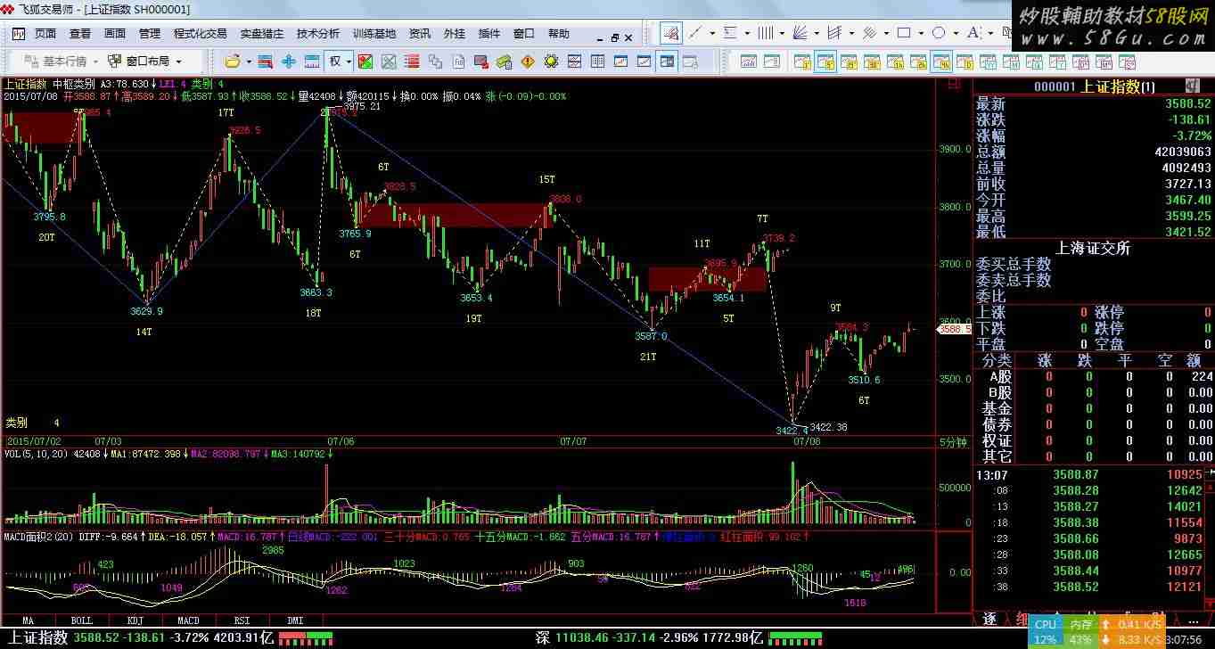Switch to the RSI indicator tab
1215x649 pixels.
pyautogui.click(x=242, y=620)
